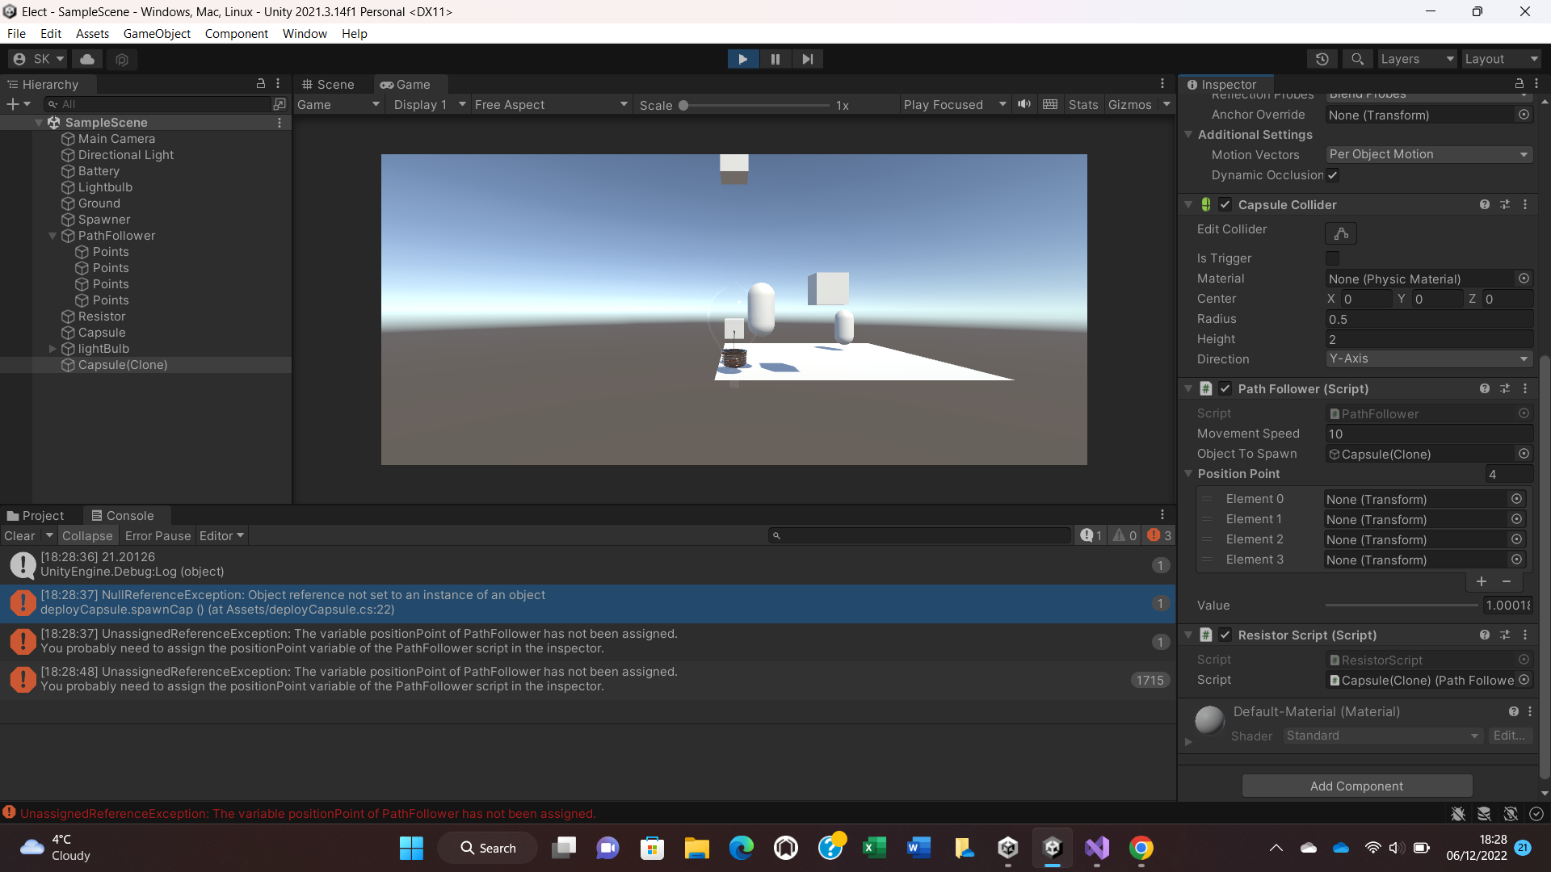Click the Add Component button
1551x872 pixels.
click(x=1356, y=786)
